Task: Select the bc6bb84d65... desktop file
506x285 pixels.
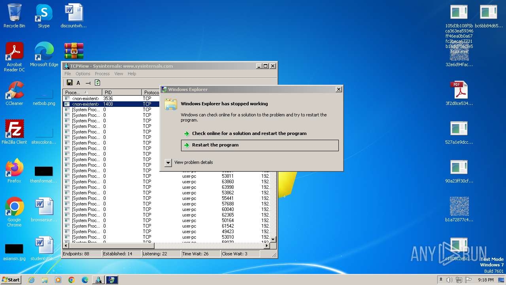Action: click(489, 16)
